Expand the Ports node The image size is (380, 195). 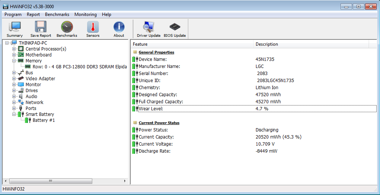pyautogui.click(x=14, y=108)
